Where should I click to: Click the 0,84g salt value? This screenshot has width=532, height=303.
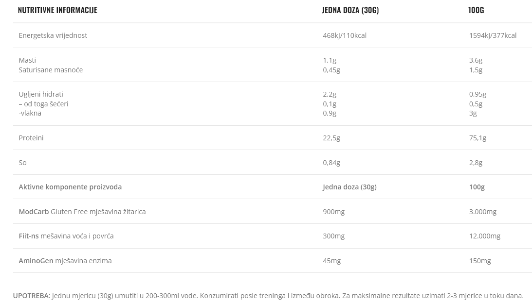click(331, 162)
